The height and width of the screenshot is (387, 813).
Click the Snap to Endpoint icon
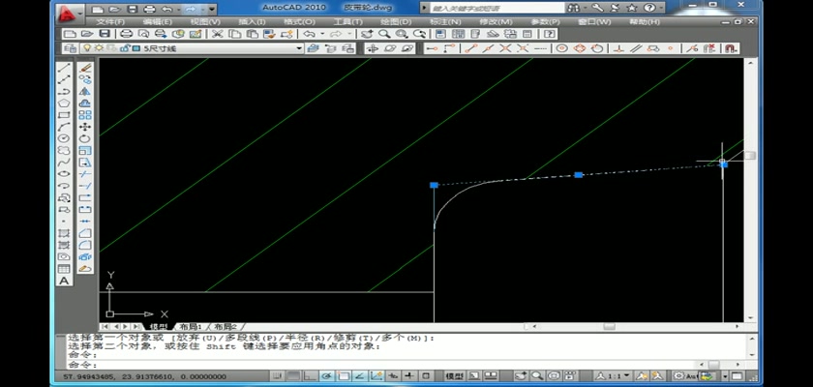(470, 48)
